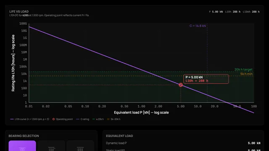Select the third bearing type card

80,146
